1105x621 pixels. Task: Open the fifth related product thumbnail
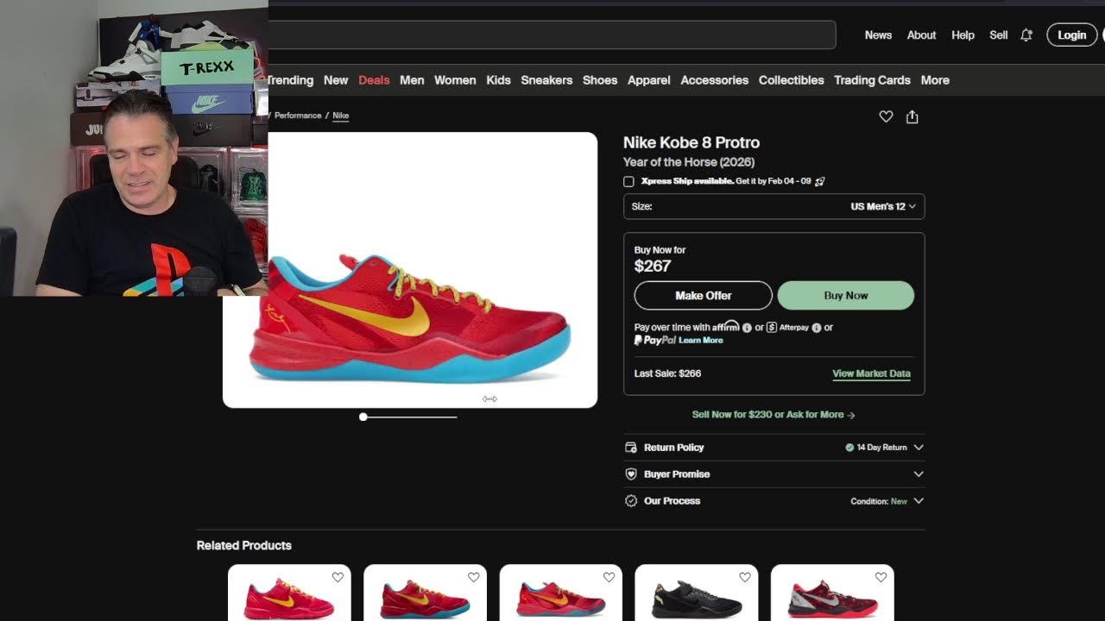click(x=832, y=593)
